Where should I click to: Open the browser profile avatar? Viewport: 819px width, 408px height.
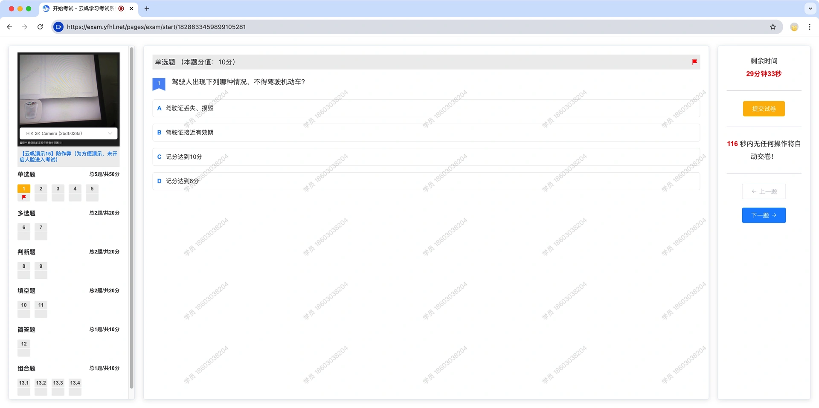(x=794, y=27)
